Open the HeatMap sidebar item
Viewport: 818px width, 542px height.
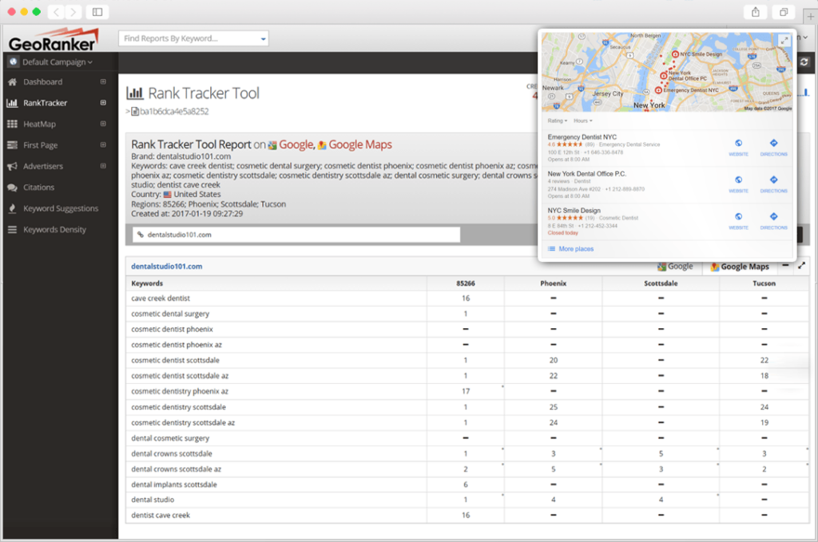click(39, 124)
